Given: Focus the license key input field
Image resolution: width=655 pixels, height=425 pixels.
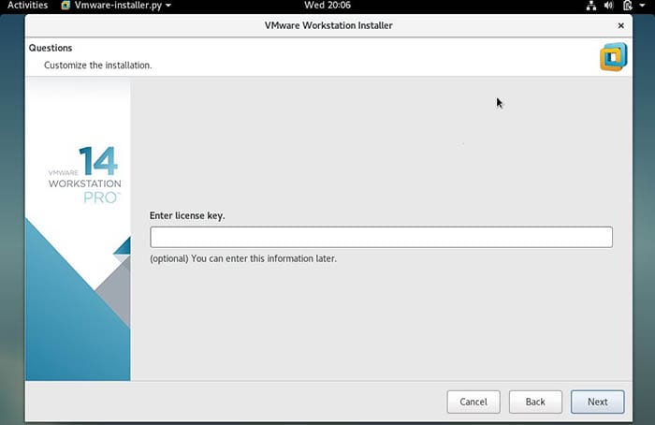Looking at the screenshot, I should [381, 237].
